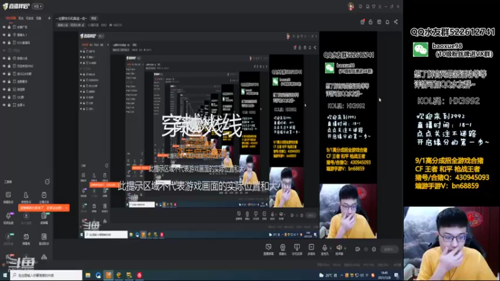Show hidden system tray icons
Image resolution: width=500 pixels, height=281 pixels.
tap(341, 275)
